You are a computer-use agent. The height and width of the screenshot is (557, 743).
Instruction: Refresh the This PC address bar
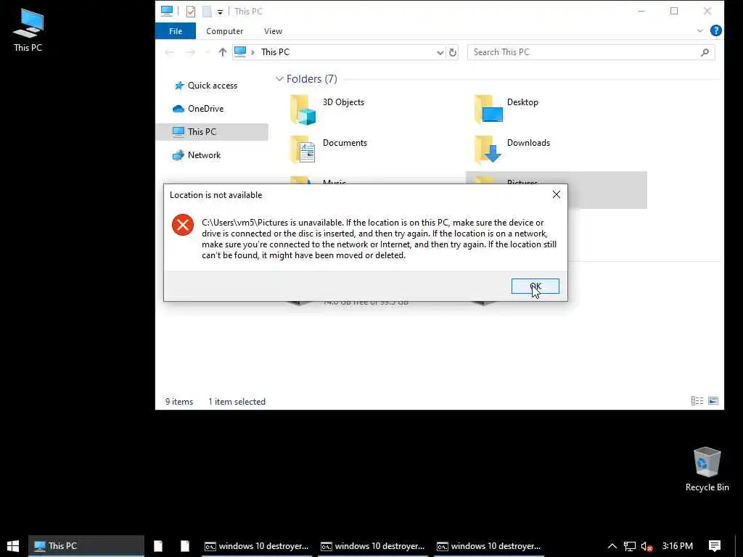pos(453,52)
